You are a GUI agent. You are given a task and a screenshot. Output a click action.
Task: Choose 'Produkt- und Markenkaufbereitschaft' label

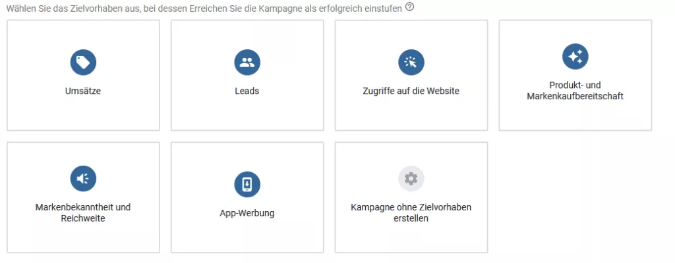tap(575, 91)
